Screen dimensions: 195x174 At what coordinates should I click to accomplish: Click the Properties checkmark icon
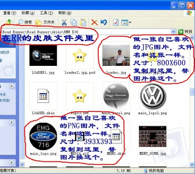(116, 22)
